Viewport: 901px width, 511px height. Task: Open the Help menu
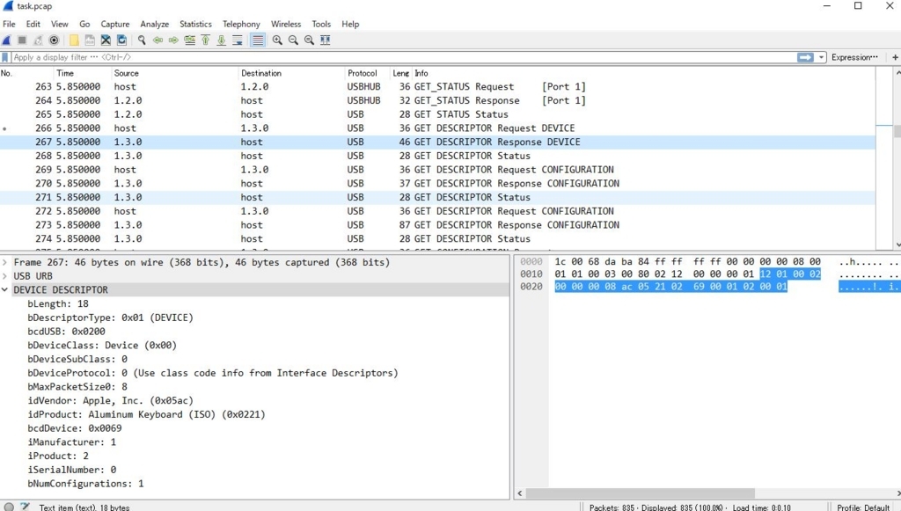click(350, 24)
